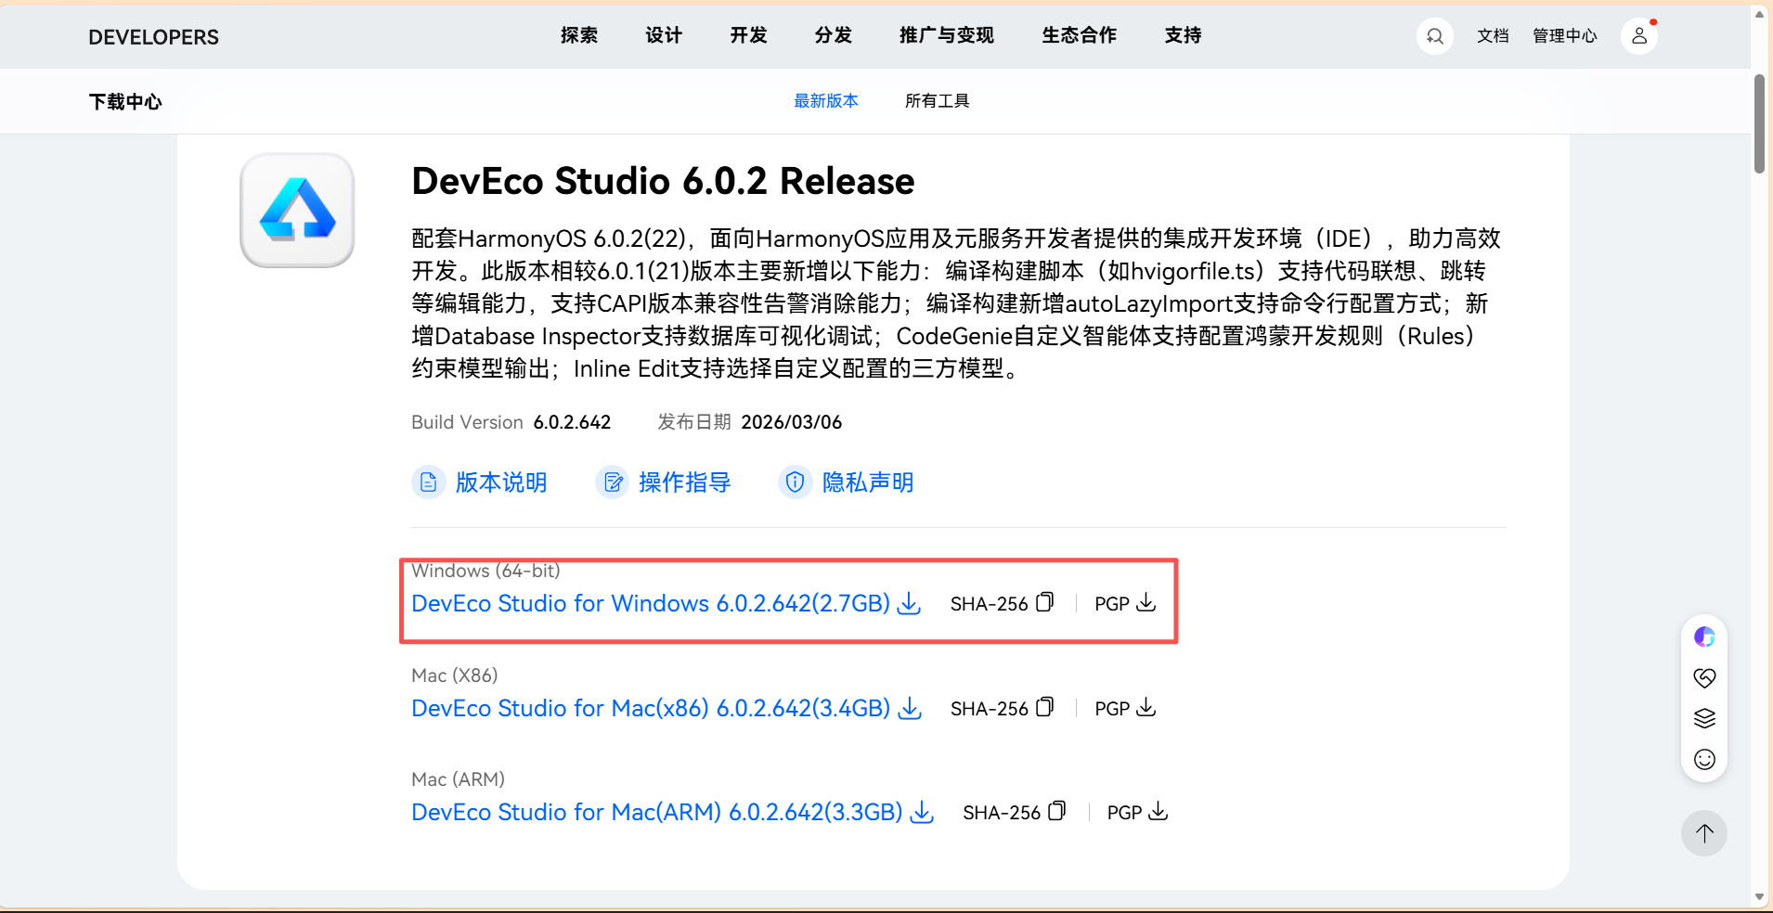The height and width of the screenshot is (913, 1773).
Task: Open the 探索 menu
Action: tap(579, 35)
